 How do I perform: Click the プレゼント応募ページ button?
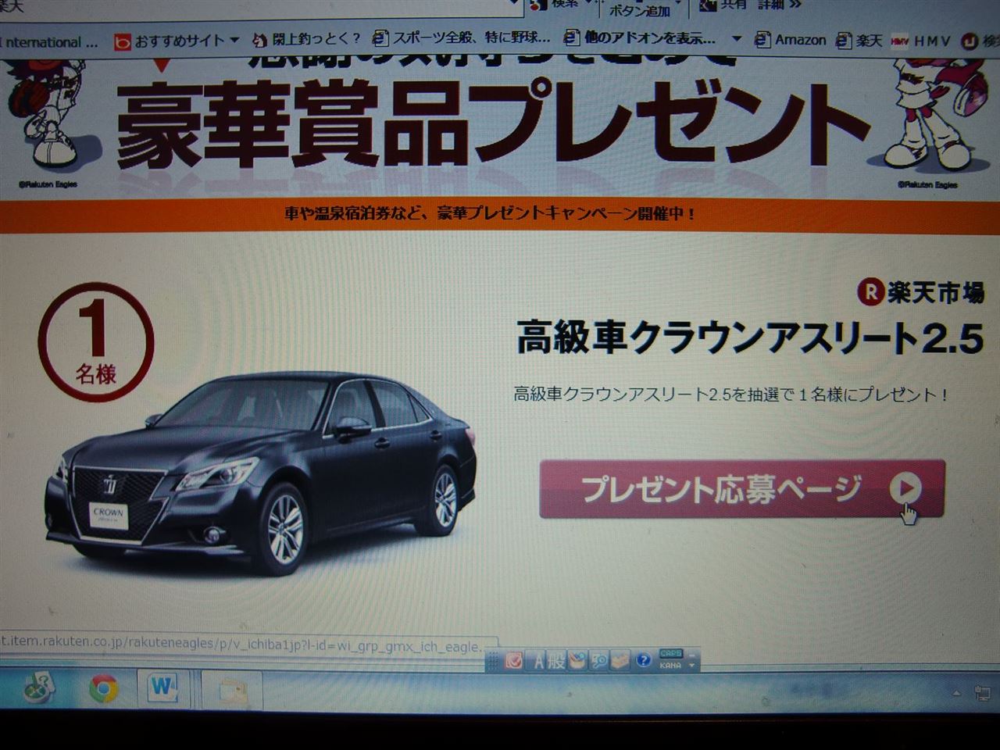(741, 489)
